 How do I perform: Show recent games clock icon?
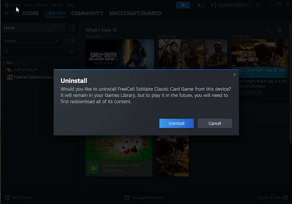pyautogui.click(x=66, y=41)
